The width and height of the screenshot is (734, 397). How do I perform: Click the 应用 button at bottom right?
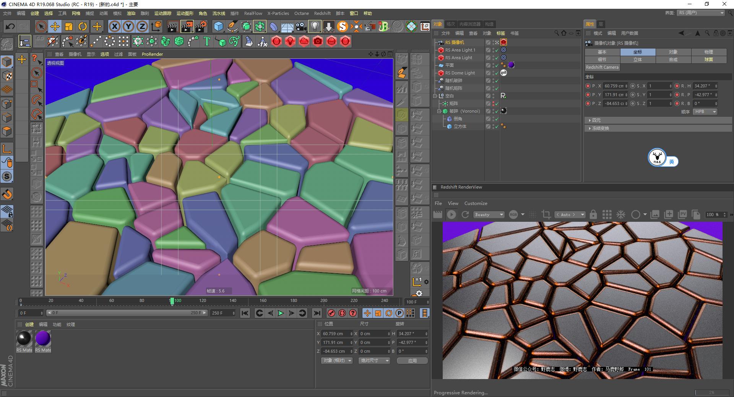click(412, 360)
